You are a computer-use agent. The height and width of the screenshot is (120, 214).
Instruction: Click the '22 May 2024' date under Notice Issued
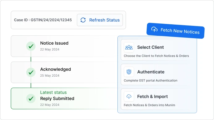point(50,50)
